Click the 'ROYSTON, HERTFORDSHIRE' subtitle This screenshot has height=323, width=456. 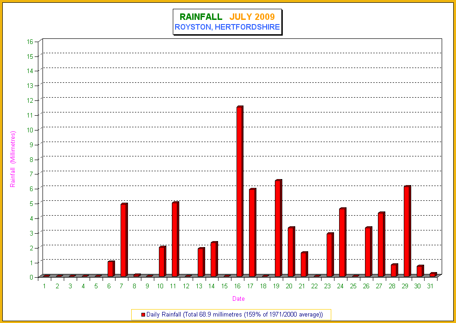tap(227, 27)
